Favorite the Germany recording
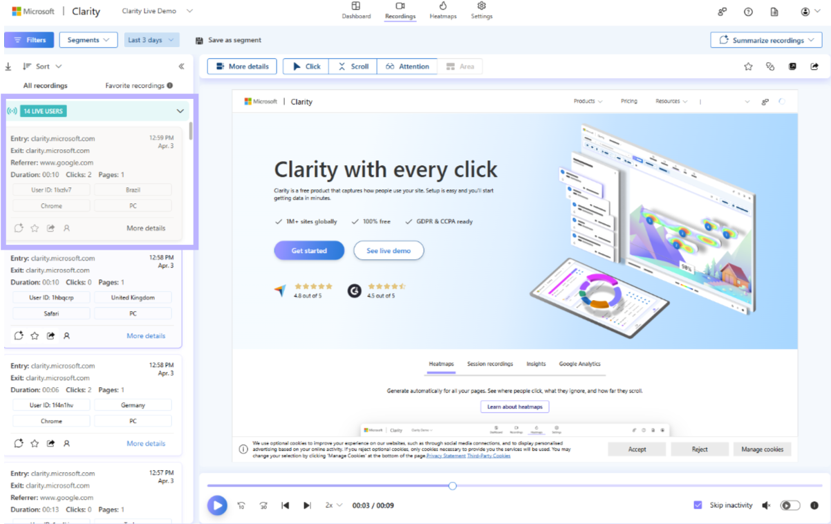The height and width of the screenshot is (524, 831). coord(35,443)
